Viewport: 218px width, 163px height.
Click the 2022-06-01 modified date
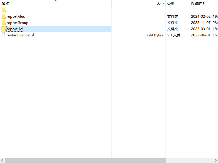click(204, 35)
